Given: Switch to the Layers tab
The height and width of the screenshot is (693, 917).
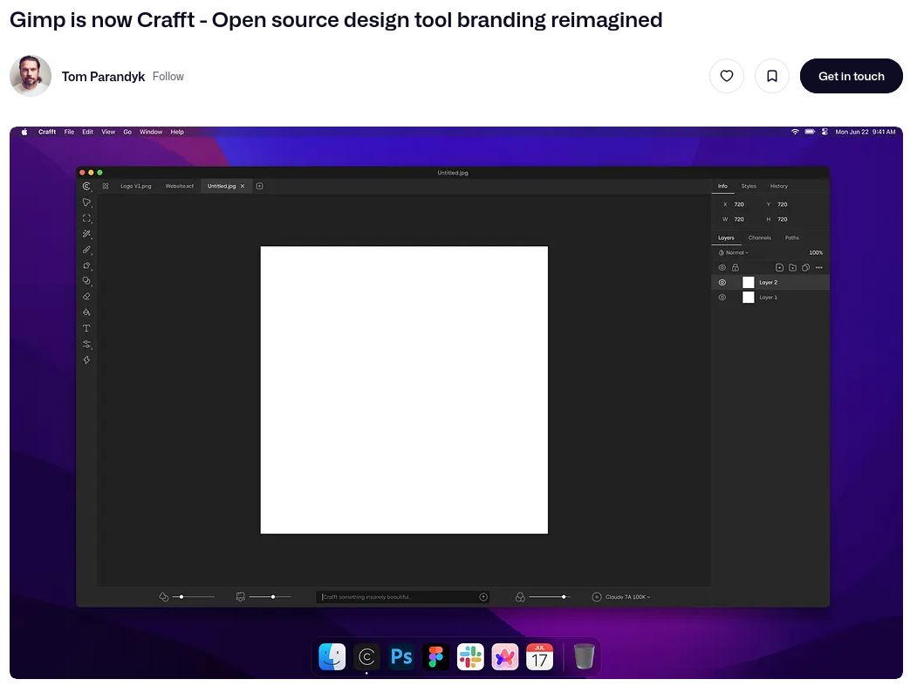Looking at the screenshot, I should point(726,237).
